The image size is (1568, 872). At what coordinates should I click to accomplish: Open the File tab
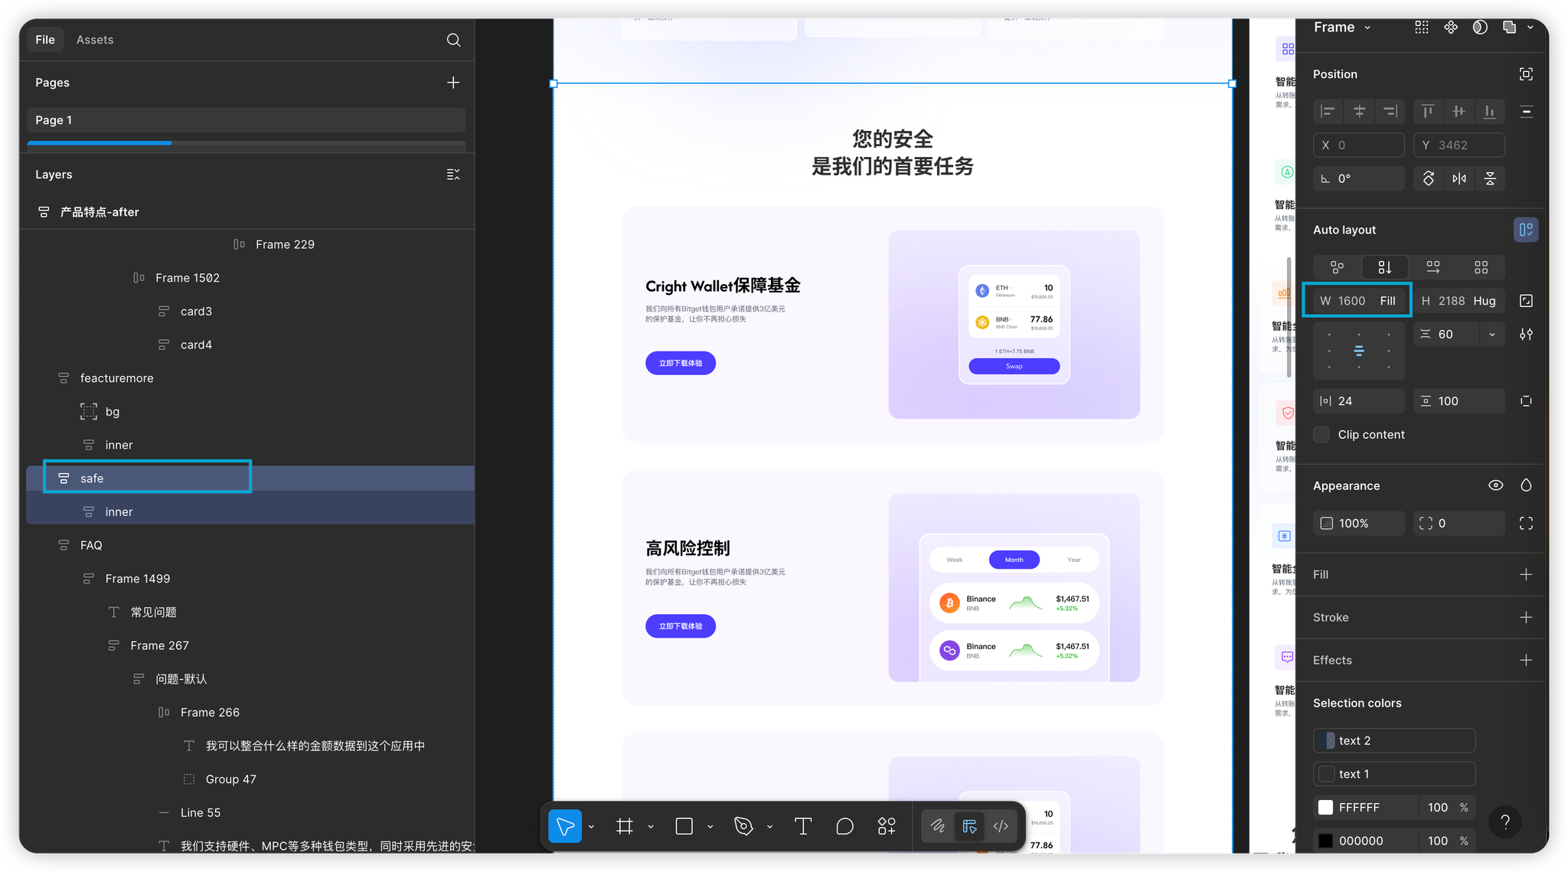[x=45, y=40]
